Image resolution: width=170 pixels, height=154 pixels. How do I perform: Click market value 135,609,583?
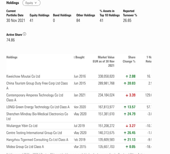click(106, 140)
